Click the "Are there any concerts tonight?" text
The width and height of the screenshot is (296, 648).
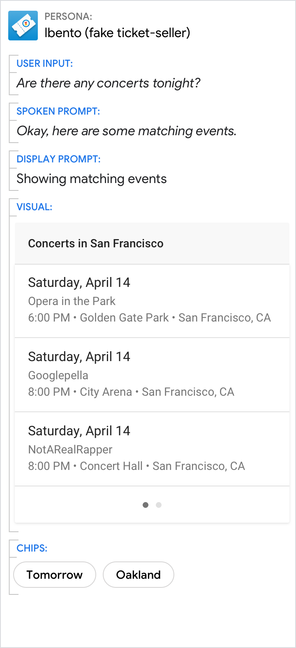(x=109, y=83)
